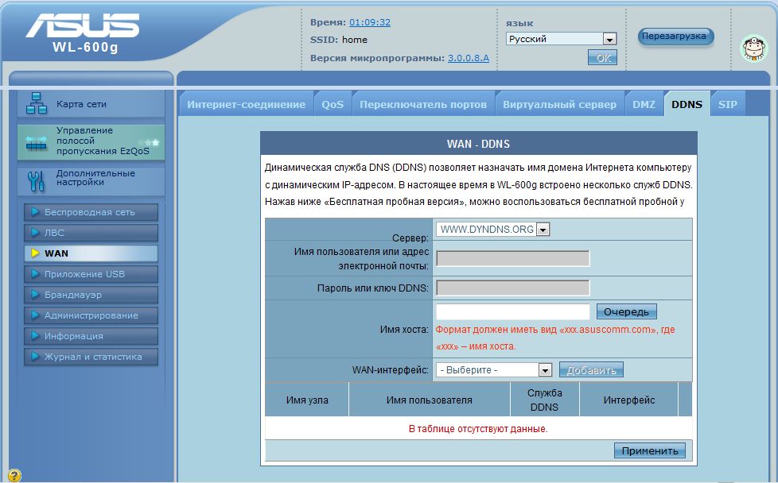
Task: Confirm language with the OK button
Action: (x=603, y=58)
